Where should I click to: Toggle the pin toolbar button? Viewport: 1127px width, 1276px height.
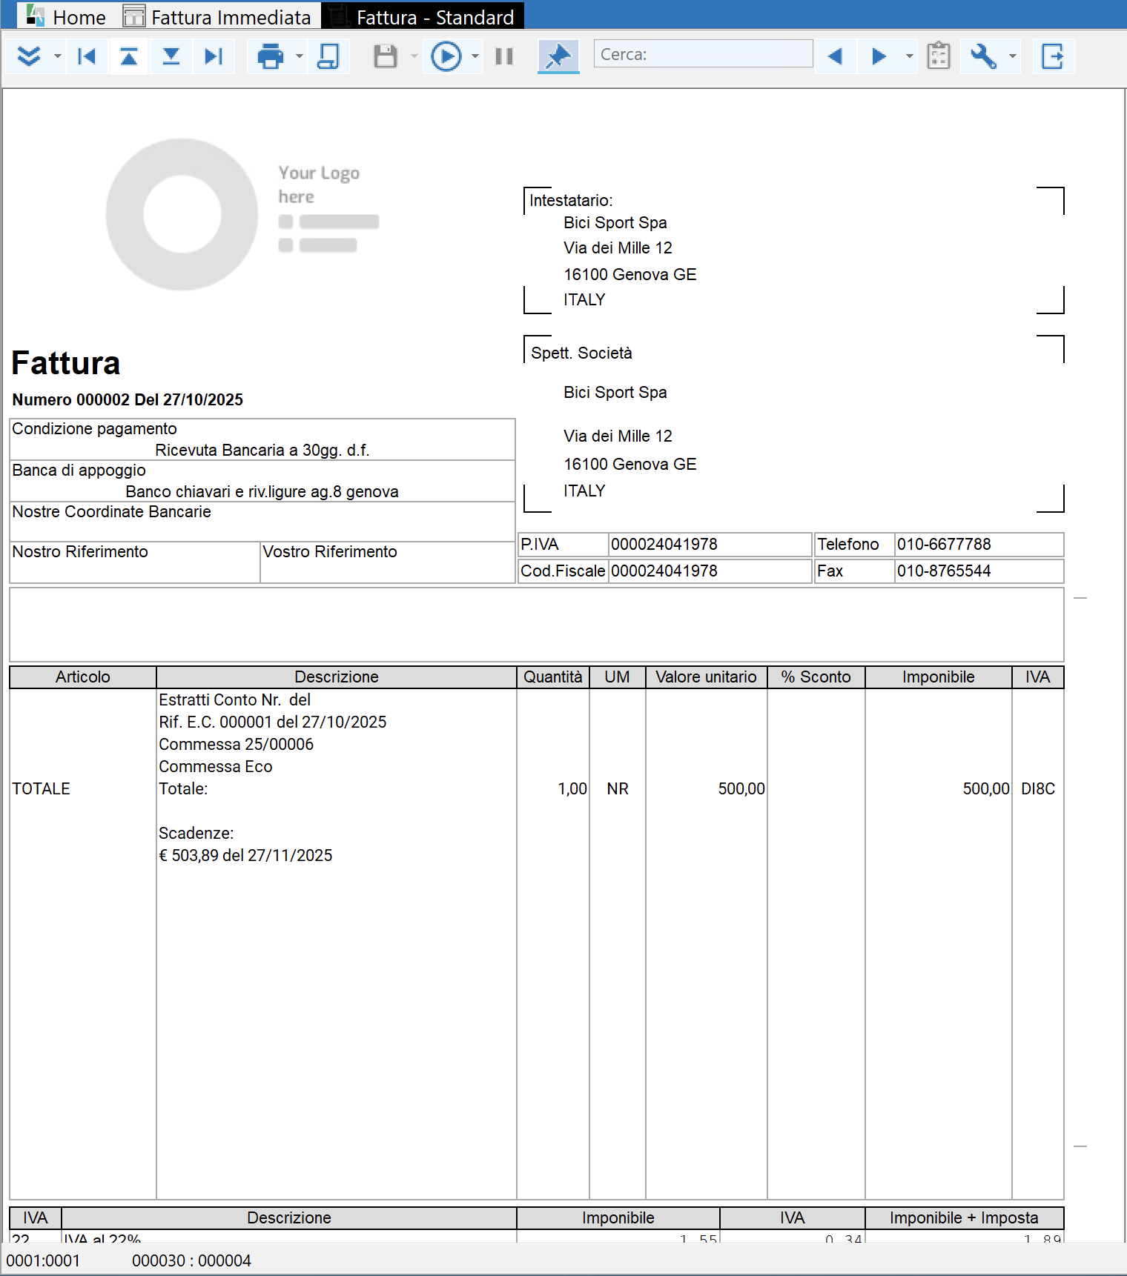tap(558, 56)
